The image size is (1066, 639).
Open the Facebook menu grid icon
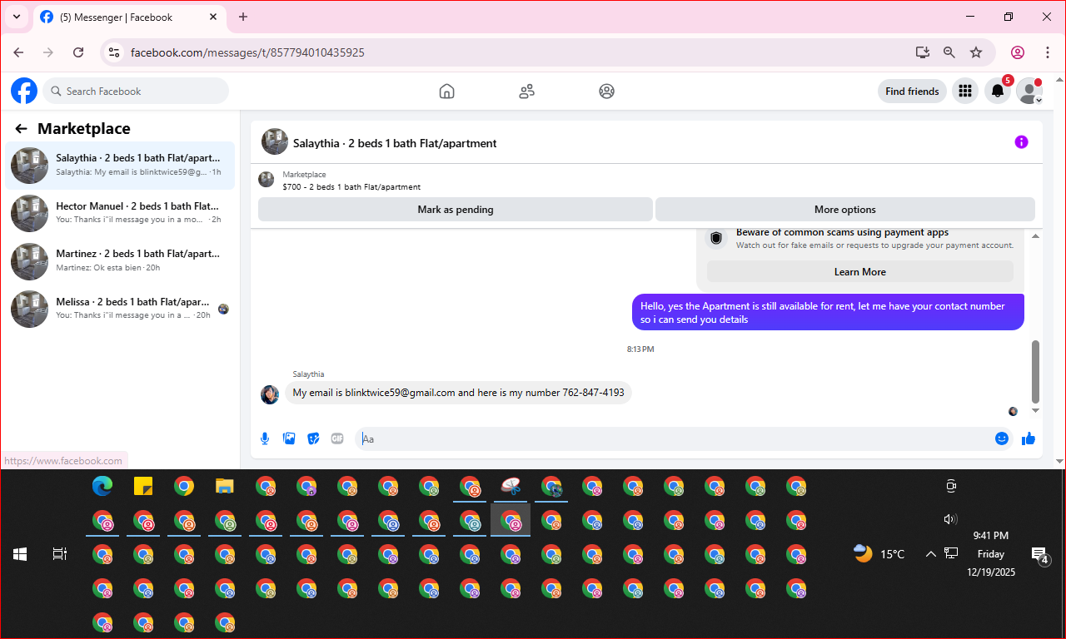click(x=965, y=92)
